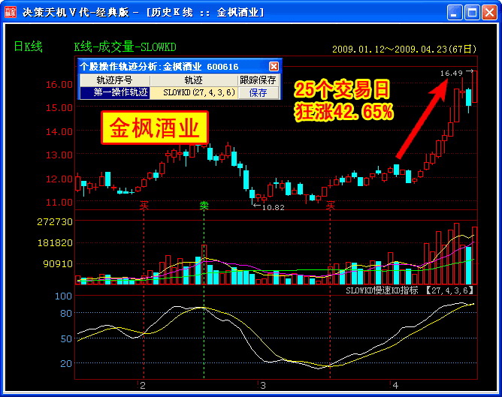This screenshot has width=502, height=397.
Task: Click the K线-成交量-SLOWKD layout label
Action: [x=125, y=47]
